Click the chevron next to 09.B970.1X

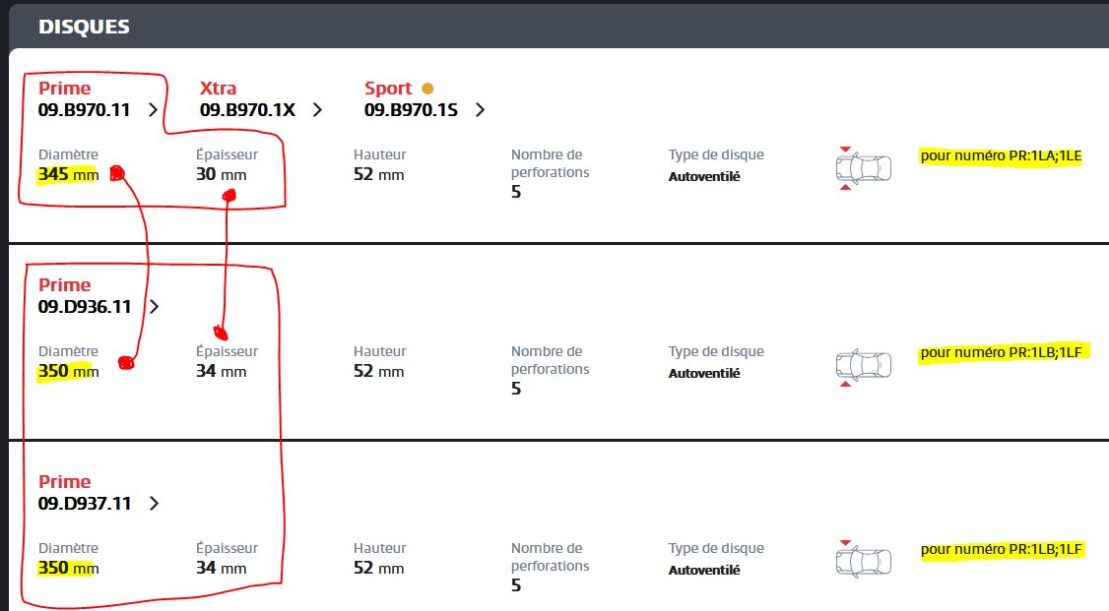click(317, 110)
